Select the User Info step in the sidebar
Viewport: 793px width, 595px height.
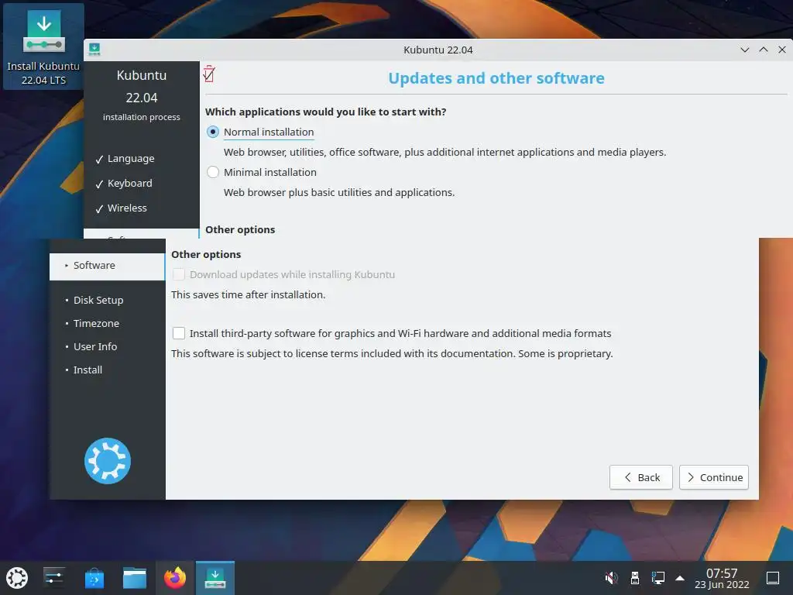95,346
